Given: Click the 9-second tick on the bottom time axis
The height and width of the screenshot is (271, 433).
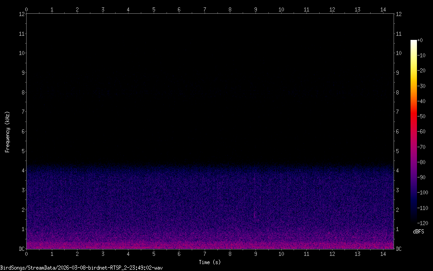Looking at the screenshot, I should [255, 254].
